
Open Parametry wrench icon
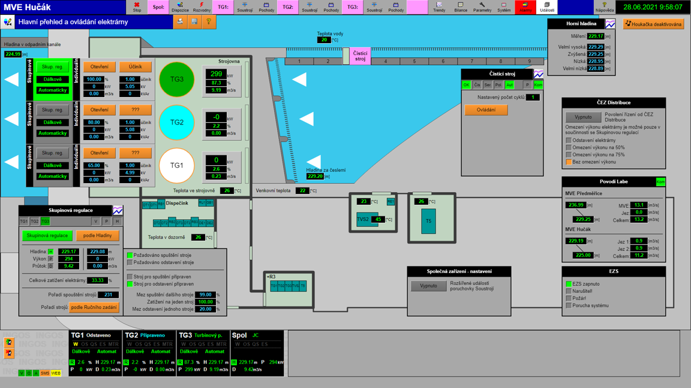point(482,7)
